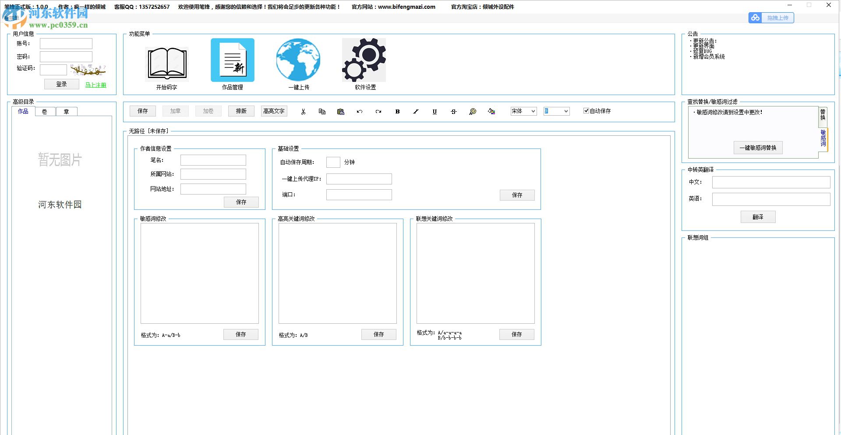Image resolution: width=841 pixels, height=435 pixels.
Task: Click the 登录 login button
Action: tap(61, 84)
